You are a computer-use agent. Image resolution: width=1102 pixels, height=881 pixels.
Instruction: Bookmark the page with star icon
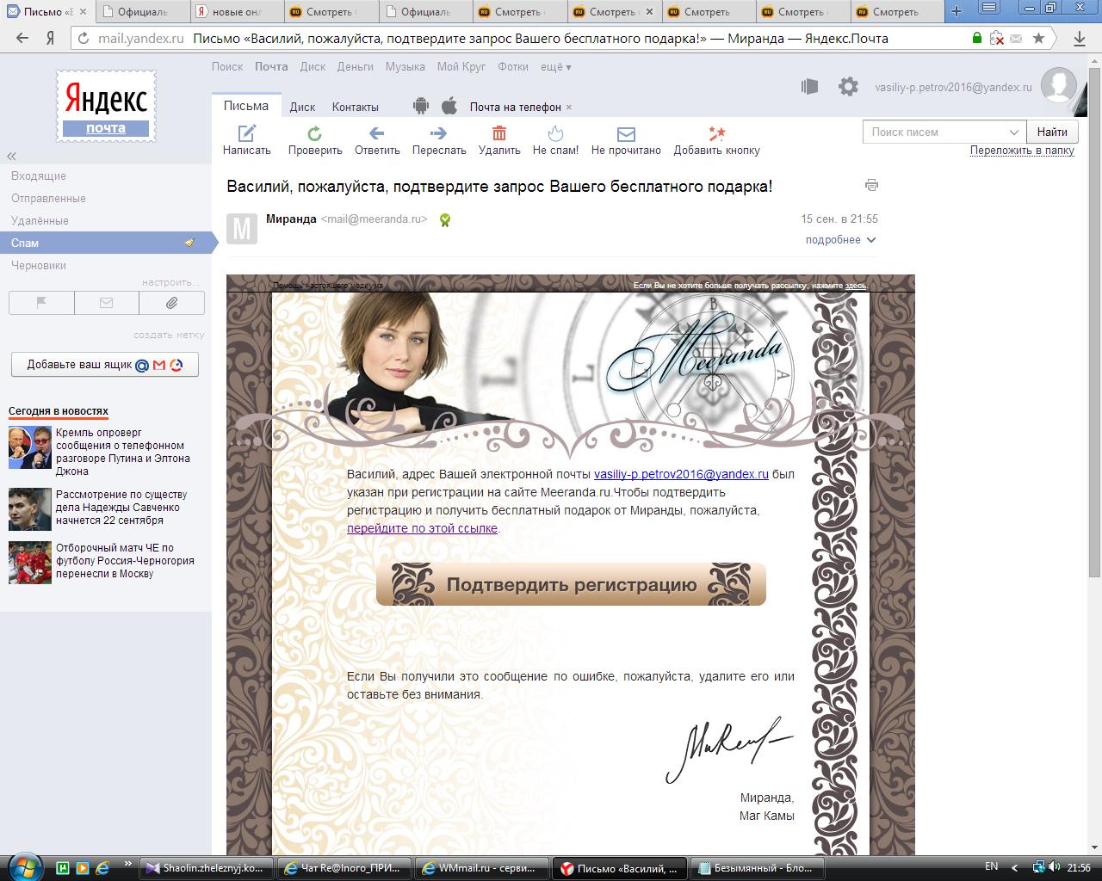coord(1039,38)
